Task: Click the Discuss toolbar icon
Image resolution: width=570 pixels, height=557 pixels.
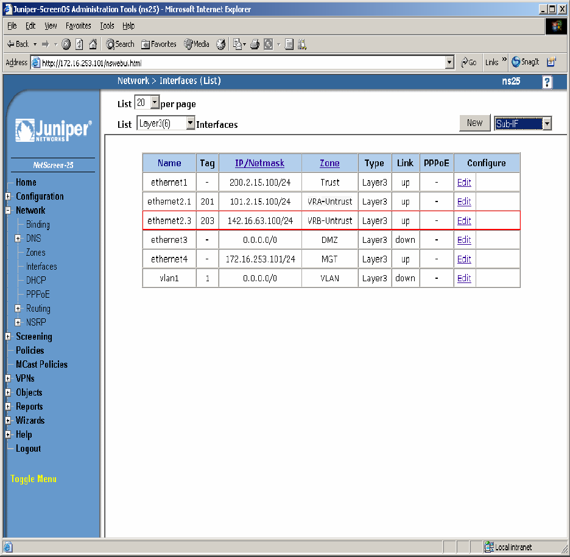Action: coord(289,44)
